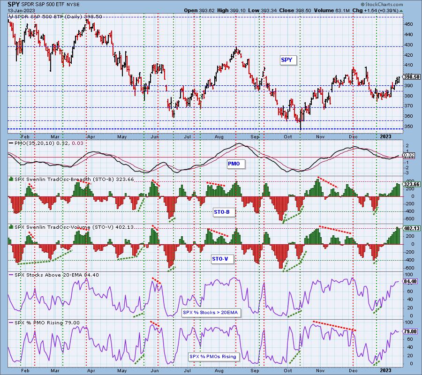Click the Chg +1.54 (+0.39%) value
Screen dimensions: 422x375
pyautogui.click(x=375, y=10)
